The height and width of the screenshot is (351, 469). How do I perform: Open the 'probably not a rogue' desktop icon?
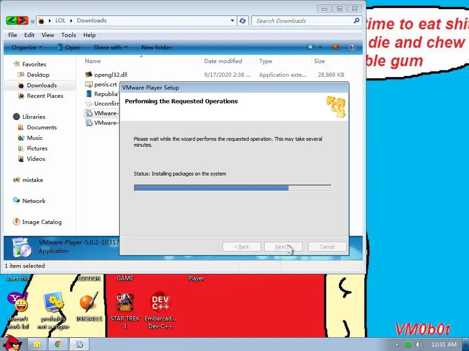53,311
